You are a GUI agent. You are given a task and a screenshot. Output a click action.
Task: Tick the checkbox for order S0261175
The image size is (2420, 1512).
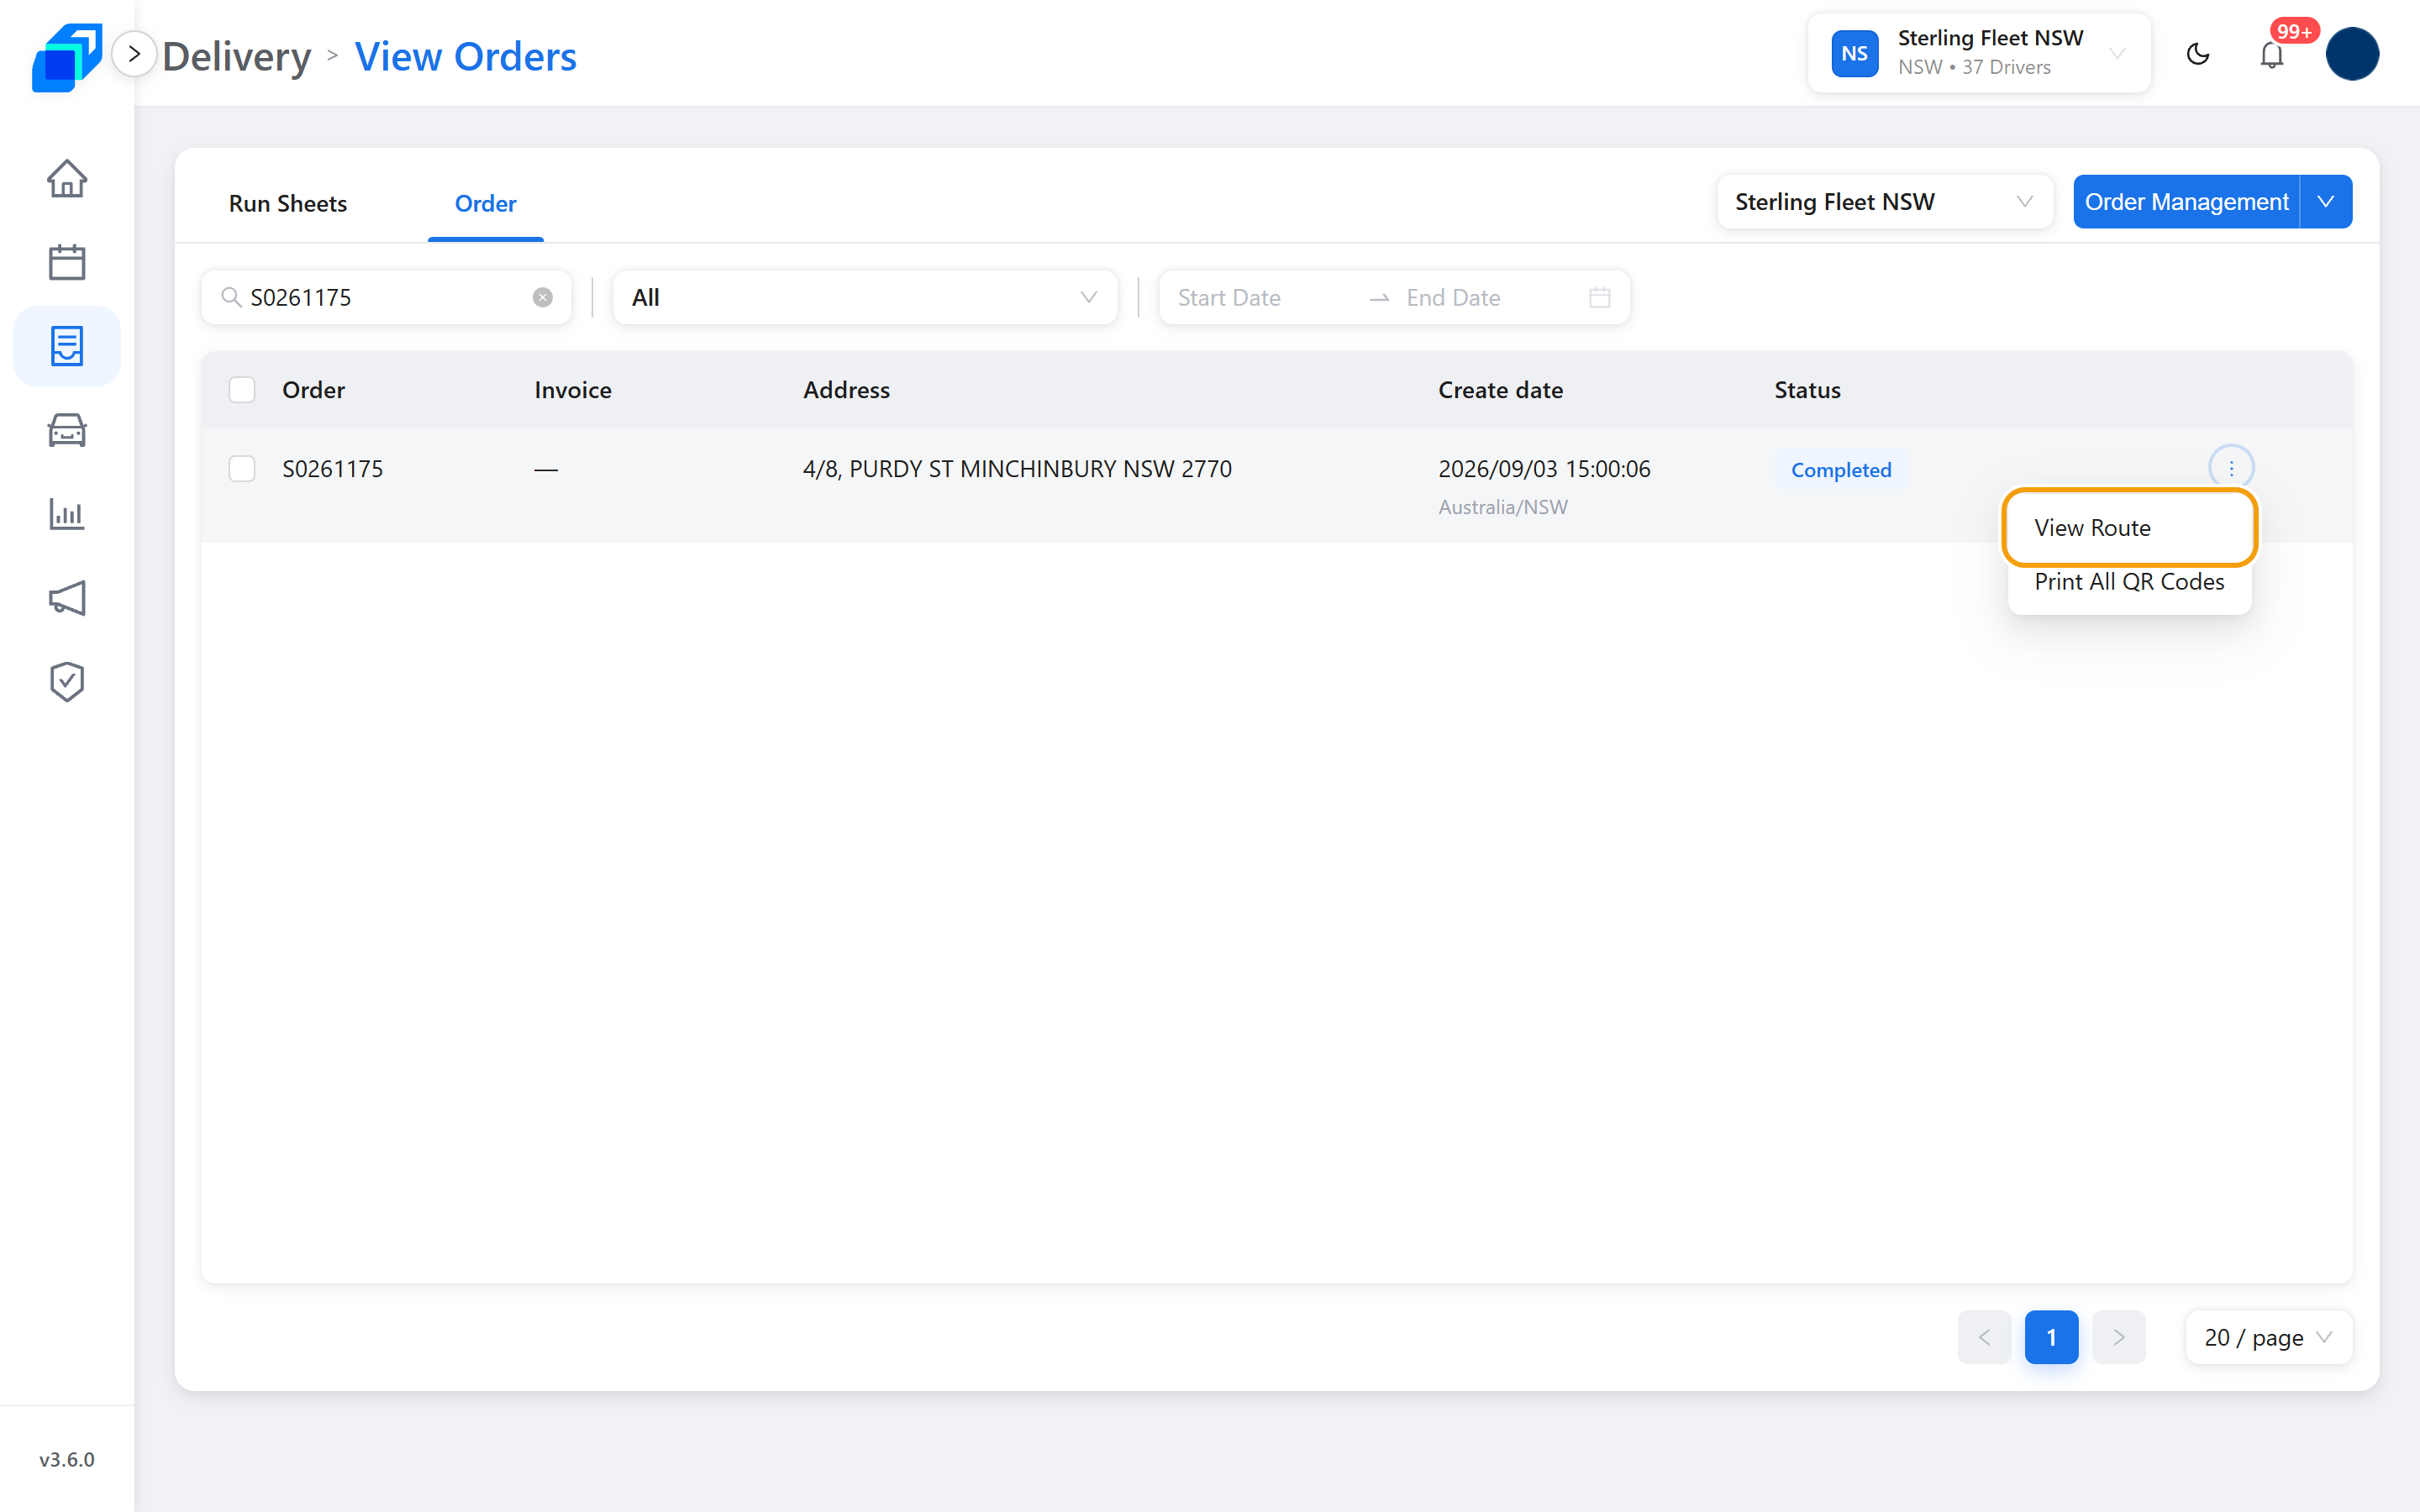242,469
